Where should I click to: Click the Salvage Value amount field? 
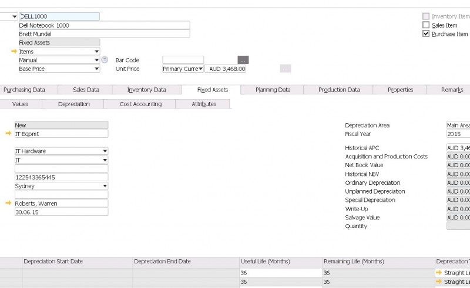[458, 218]
